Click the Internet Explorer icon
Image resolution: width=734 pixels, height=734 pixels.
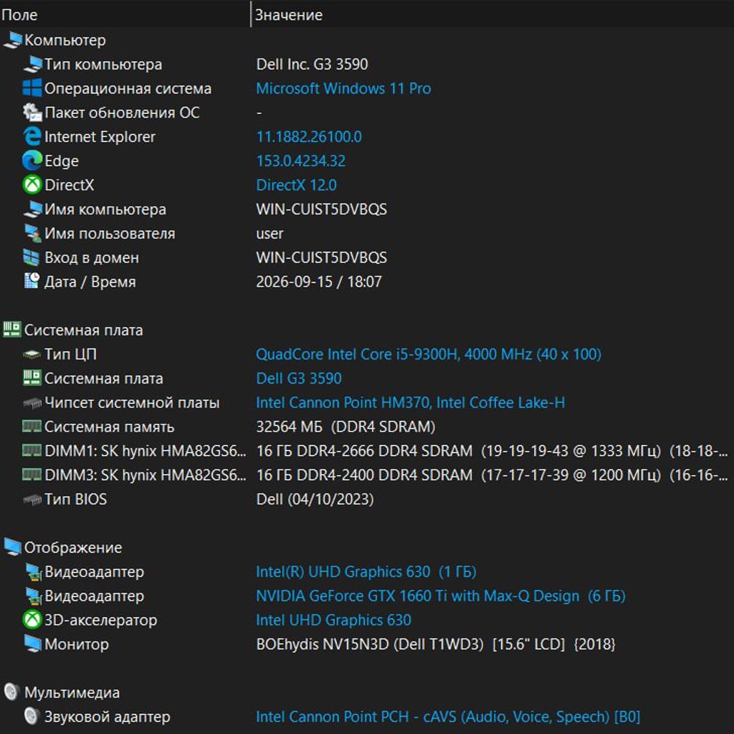32,137
